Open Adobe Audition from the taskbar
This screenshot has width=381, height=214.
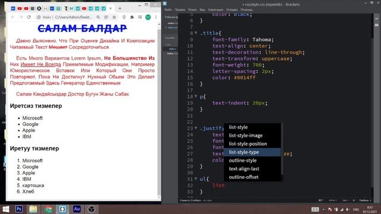pos(77,209)
